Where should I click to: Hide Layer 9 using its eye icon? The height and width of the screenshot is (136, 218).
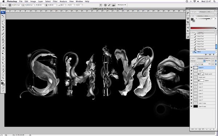tap(191, 67)
